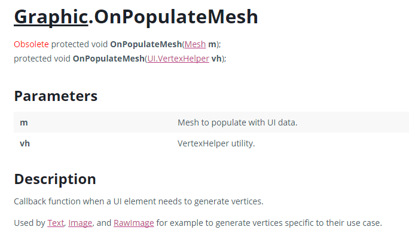Click the Parameters section heading
The height and width of the screenshot is (242, 409).
56,96
